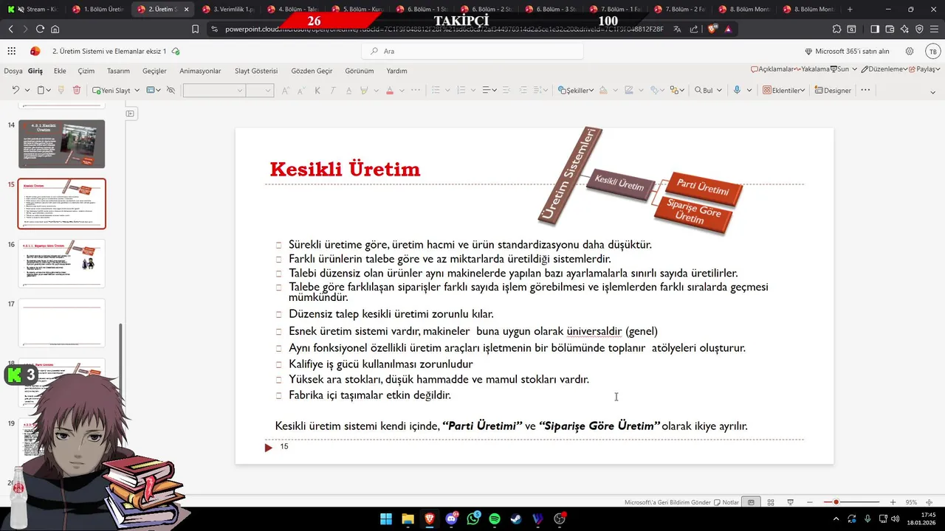This screenshot has width=945, height=531.
Task: Open Spotify from the taskbar
Action: click(495, 519)
